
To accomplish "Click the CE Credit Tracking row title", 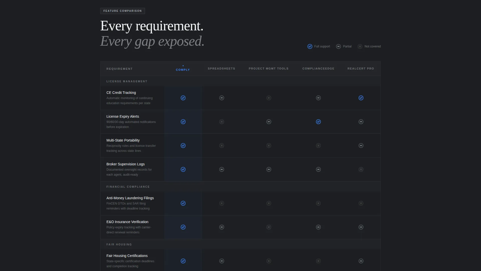I will 121,93.
